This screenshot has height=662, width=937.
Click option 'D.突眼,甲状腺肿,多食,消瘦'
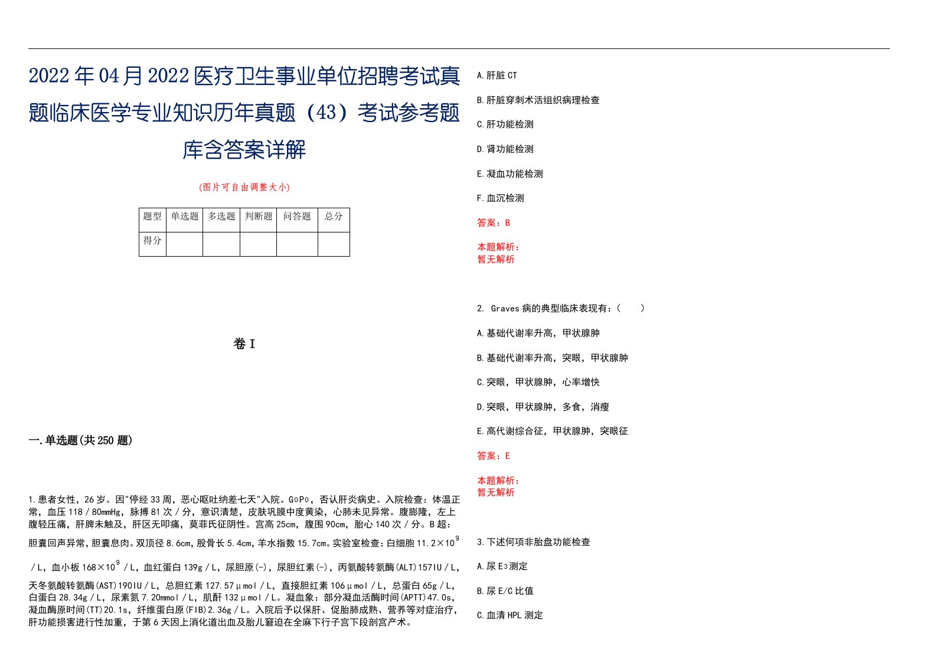(x=543, y=407)
